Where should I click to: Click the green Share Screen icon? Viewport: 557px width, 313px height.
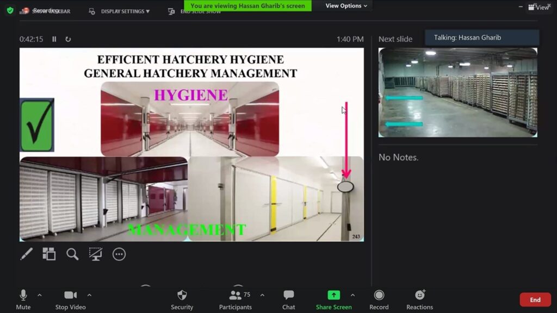click(333, 295)
